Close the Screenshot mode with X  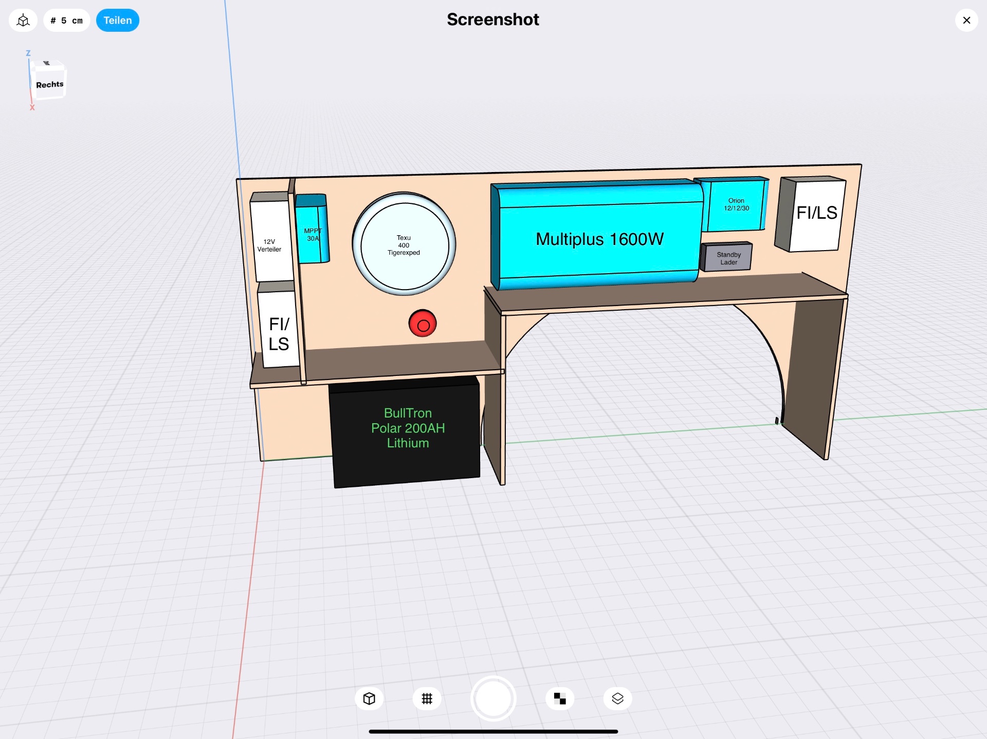click(x=966, y=21)
